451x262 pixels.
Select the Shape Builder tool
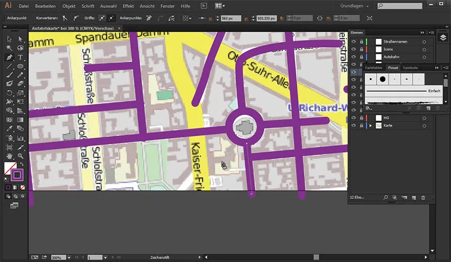pyautogui.click(x=9, y=111)
